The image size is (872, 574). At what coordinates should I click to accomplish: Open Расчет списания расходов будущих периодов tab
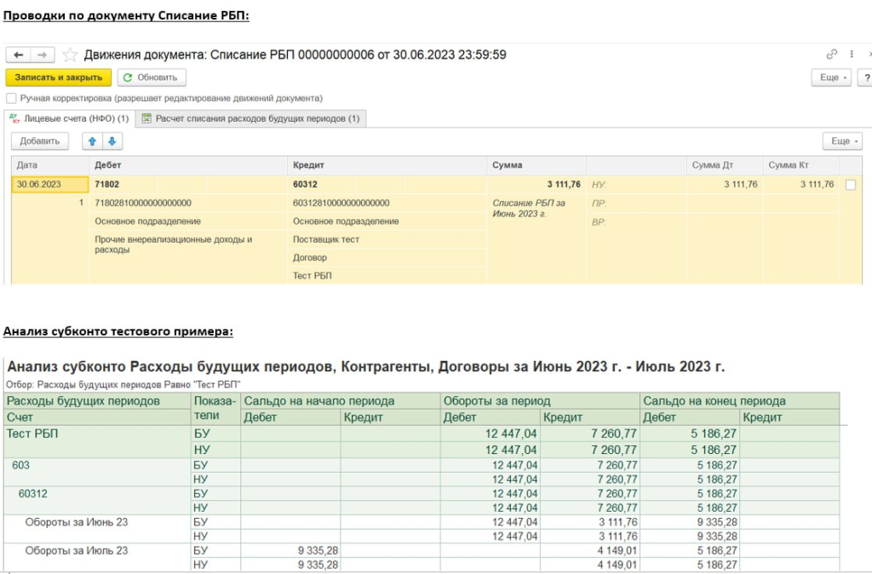251,118
